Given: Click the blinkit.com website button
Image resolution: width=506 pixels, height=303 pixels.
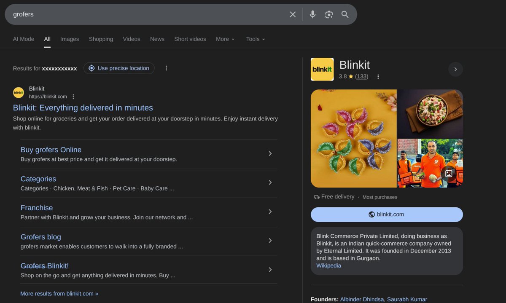Looking at the screenshot, I should point(387,215).
